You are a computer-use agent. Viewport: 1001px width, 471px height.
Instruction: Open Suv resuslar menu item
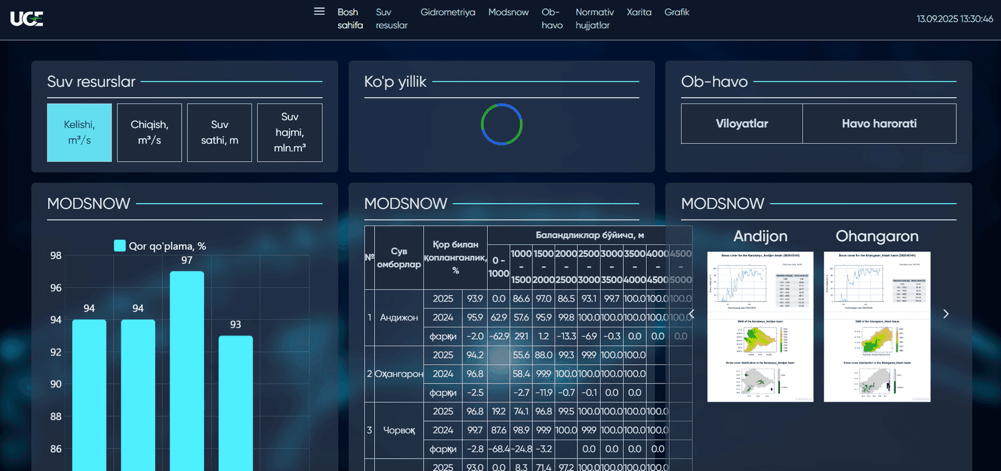[x=392, y=19]
